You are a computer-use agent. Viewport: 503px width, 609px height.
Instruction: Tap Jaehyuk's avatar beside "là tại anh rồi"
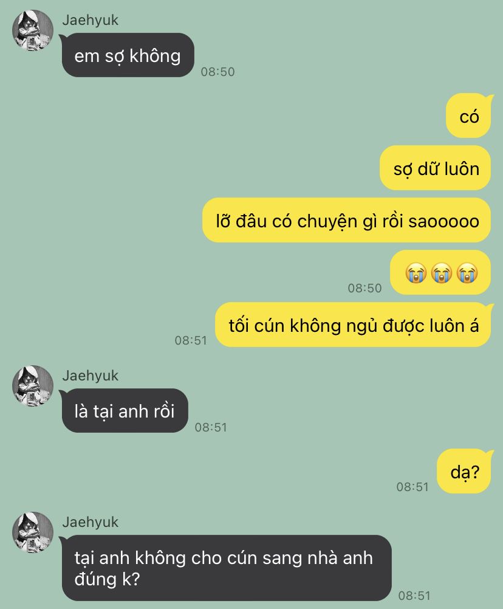[33, 386]
